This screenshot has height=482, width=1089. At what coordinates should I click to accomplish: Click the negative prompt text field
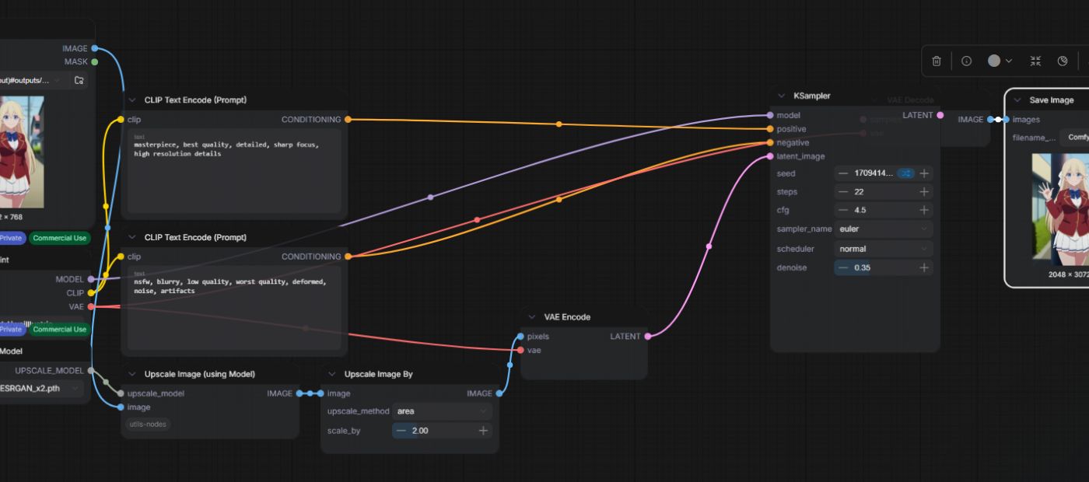pos(234,309)
